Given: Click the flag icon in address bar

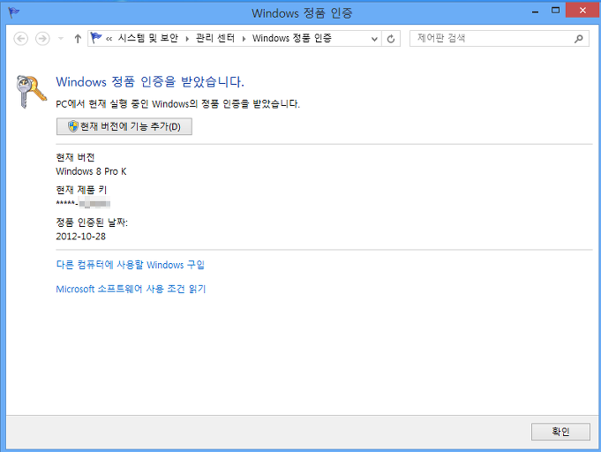Looking at the screenshot, I should tap(96, 38).
